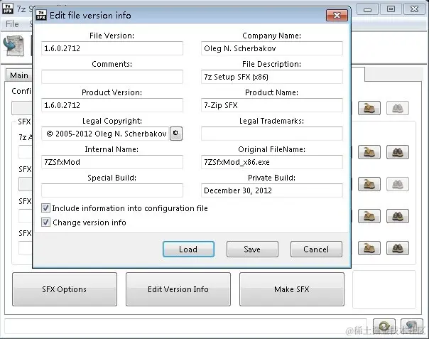Screen dimensions: 429x339
Task: Click the File Description field
Action: (x=272, y=77)
